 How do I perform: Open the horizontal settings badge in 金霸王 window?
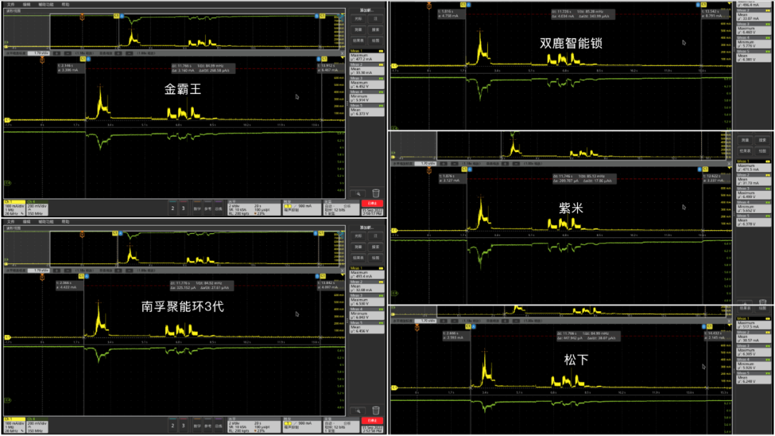[253, 208]
